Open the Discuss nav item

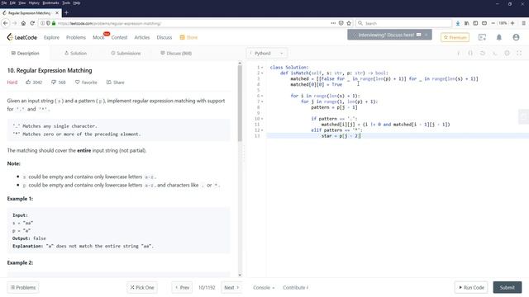pyautogui.click(x=164, y=37)
